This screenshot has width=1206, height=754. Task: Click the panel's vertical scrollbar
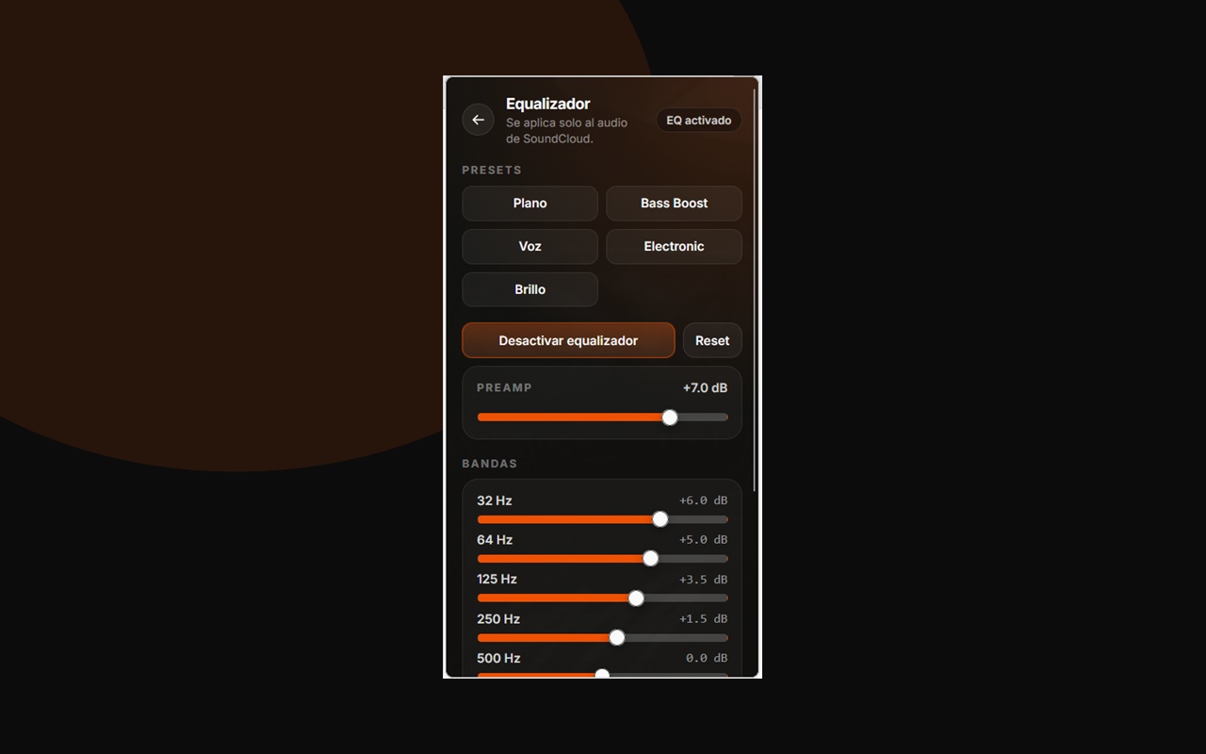pos(755,289)
